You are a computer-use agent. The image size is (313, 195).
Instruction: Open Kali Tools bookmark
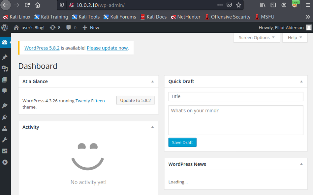click(86, 17)
